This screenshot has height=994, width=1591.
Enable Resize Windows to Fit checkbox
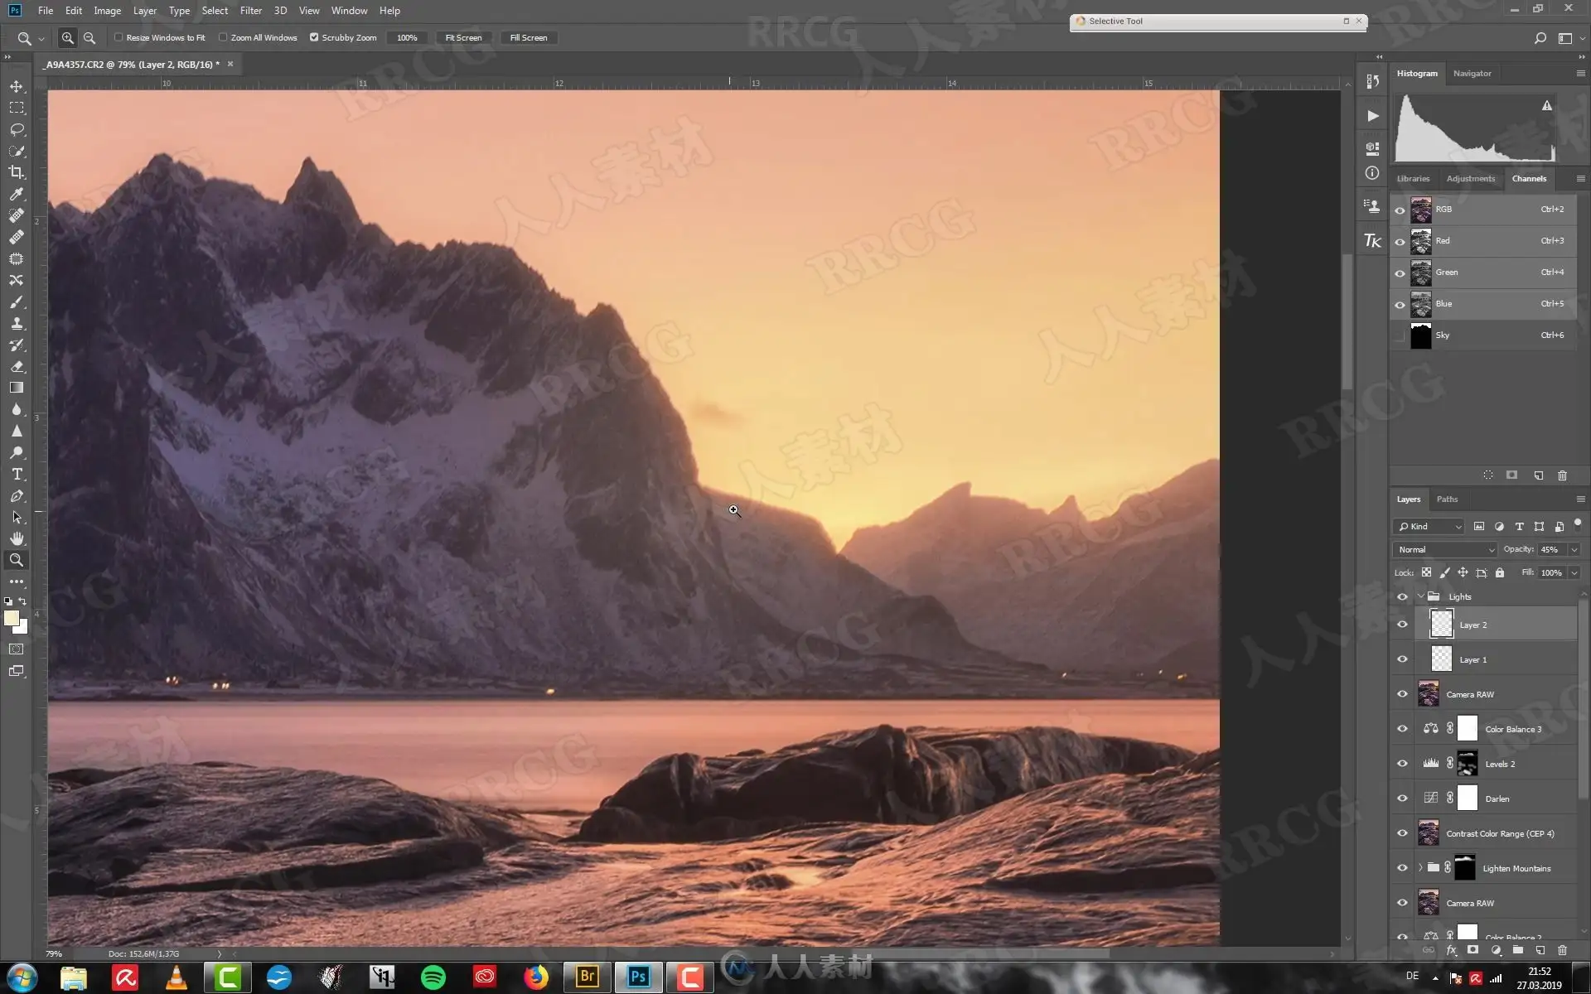pos(118,37)
